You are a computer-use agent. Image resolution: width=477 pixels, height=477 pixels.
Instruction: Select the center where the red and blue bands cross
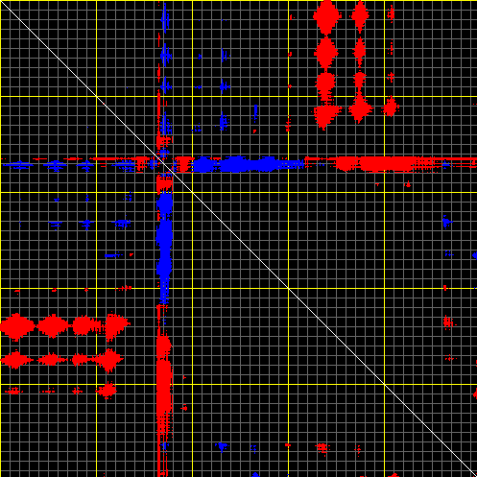click(x=164, y=164)
